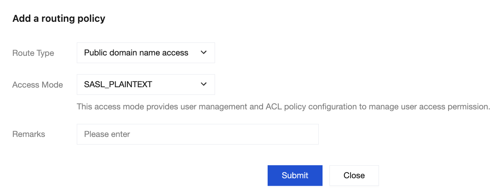Submit the routing policy form

(x=295, y=176)
